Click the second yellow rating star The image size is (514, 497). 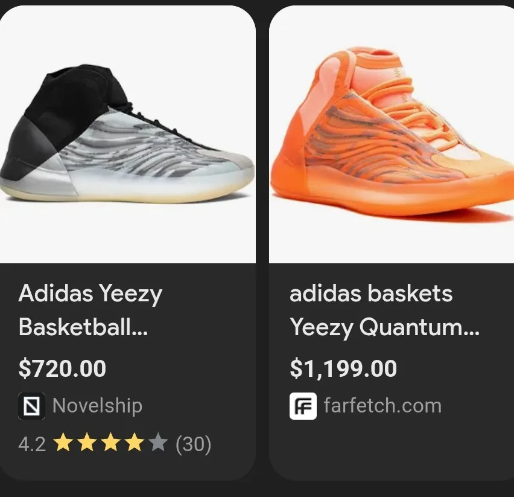pos(86,444)
